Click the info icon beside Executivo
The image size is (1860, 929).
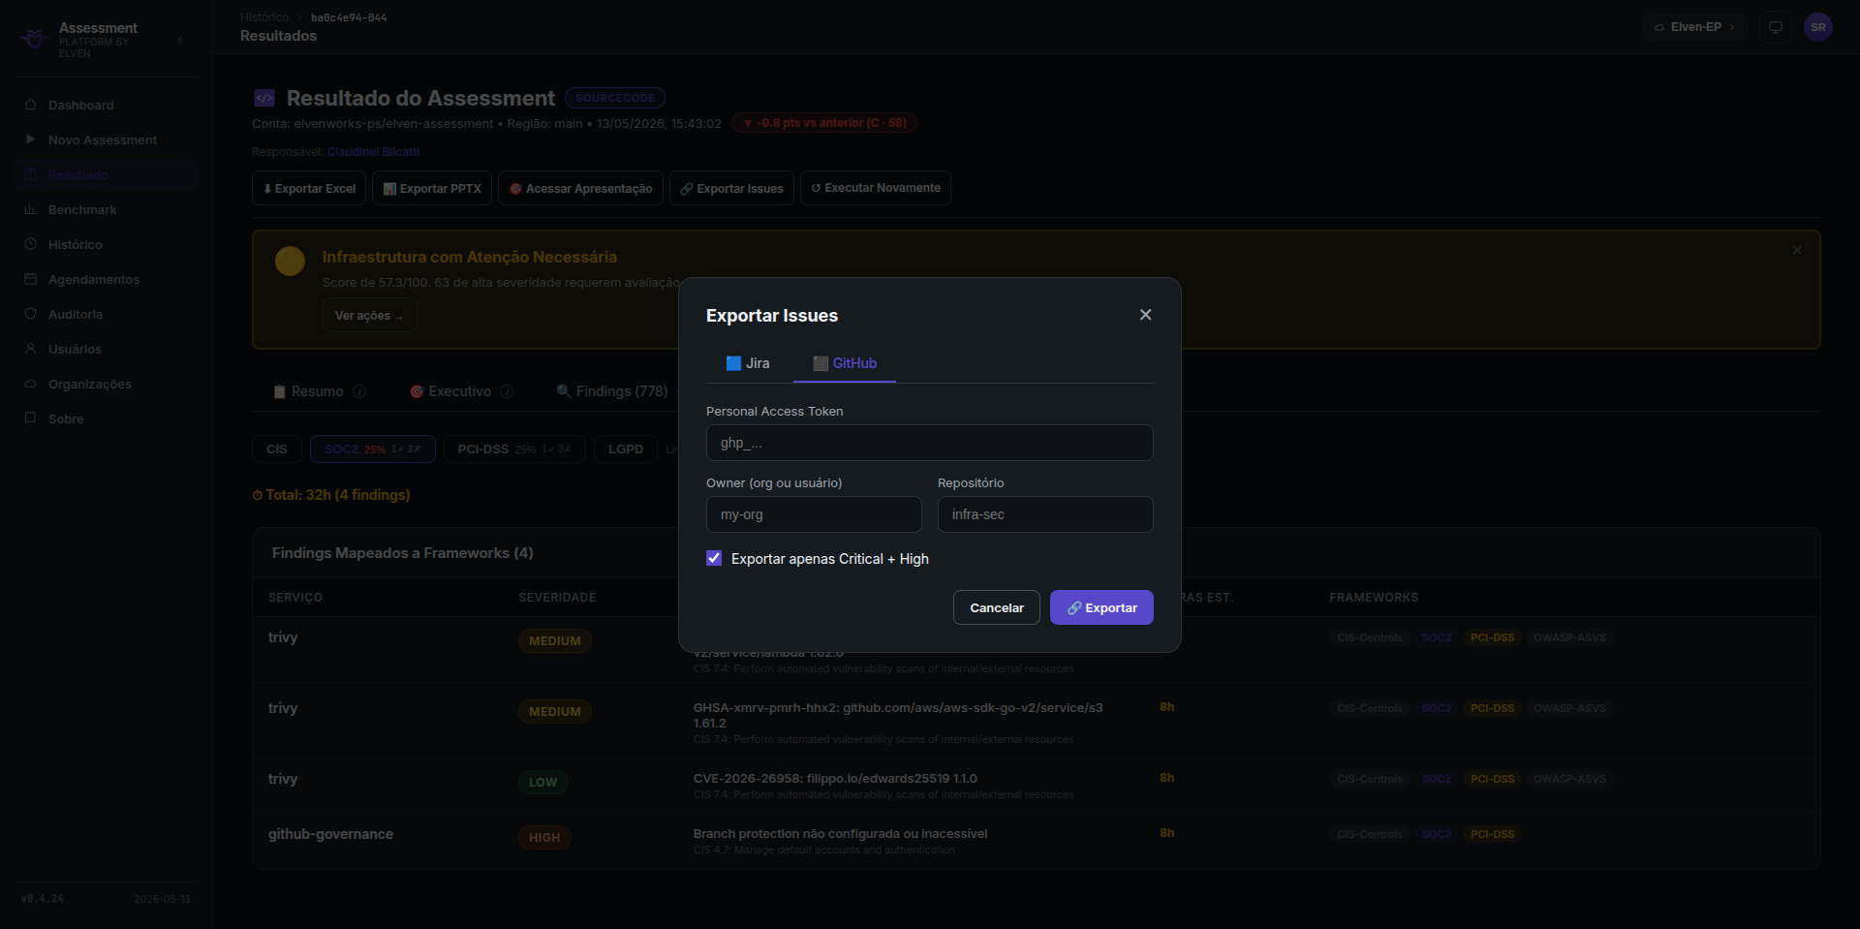(x=507, y=391)
